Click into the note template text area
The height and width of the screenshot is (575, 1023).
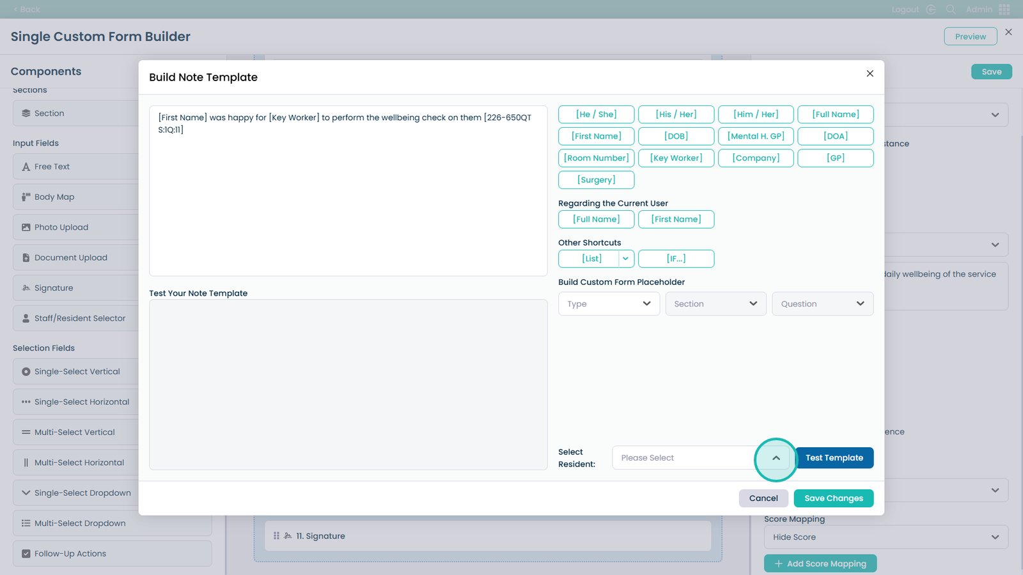[348, 191]
